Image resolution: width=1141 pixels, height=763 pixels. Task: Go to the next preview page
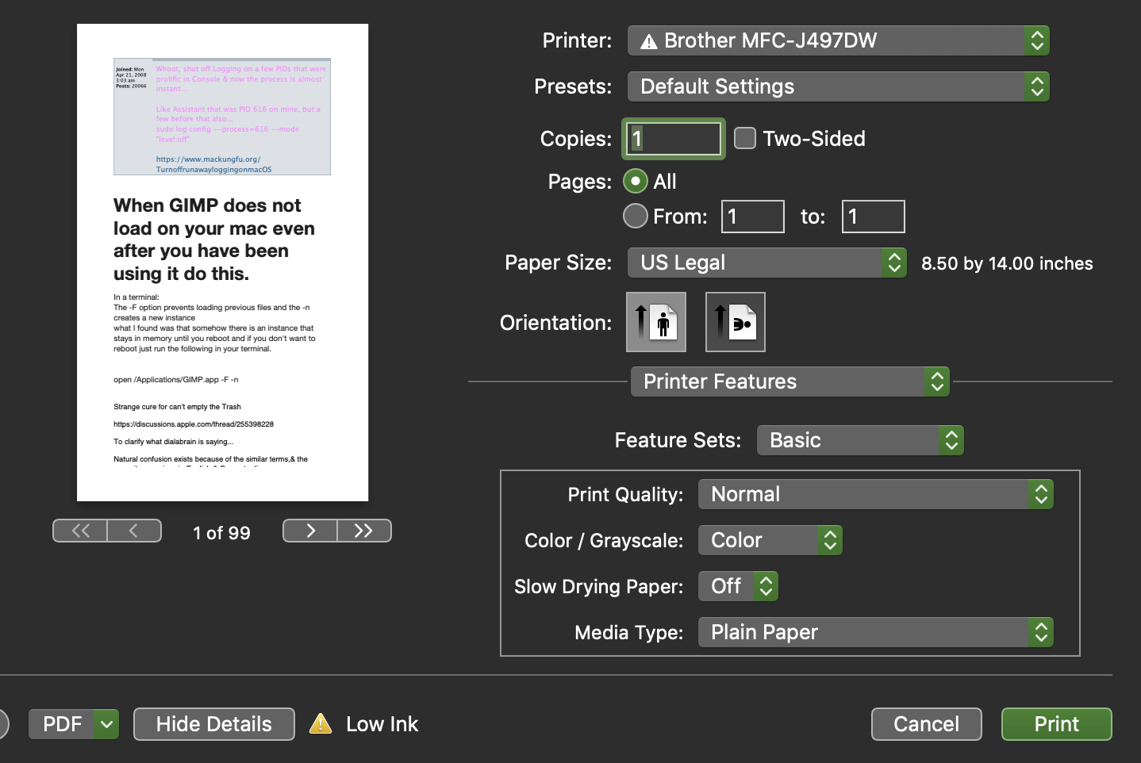point(309,531)
